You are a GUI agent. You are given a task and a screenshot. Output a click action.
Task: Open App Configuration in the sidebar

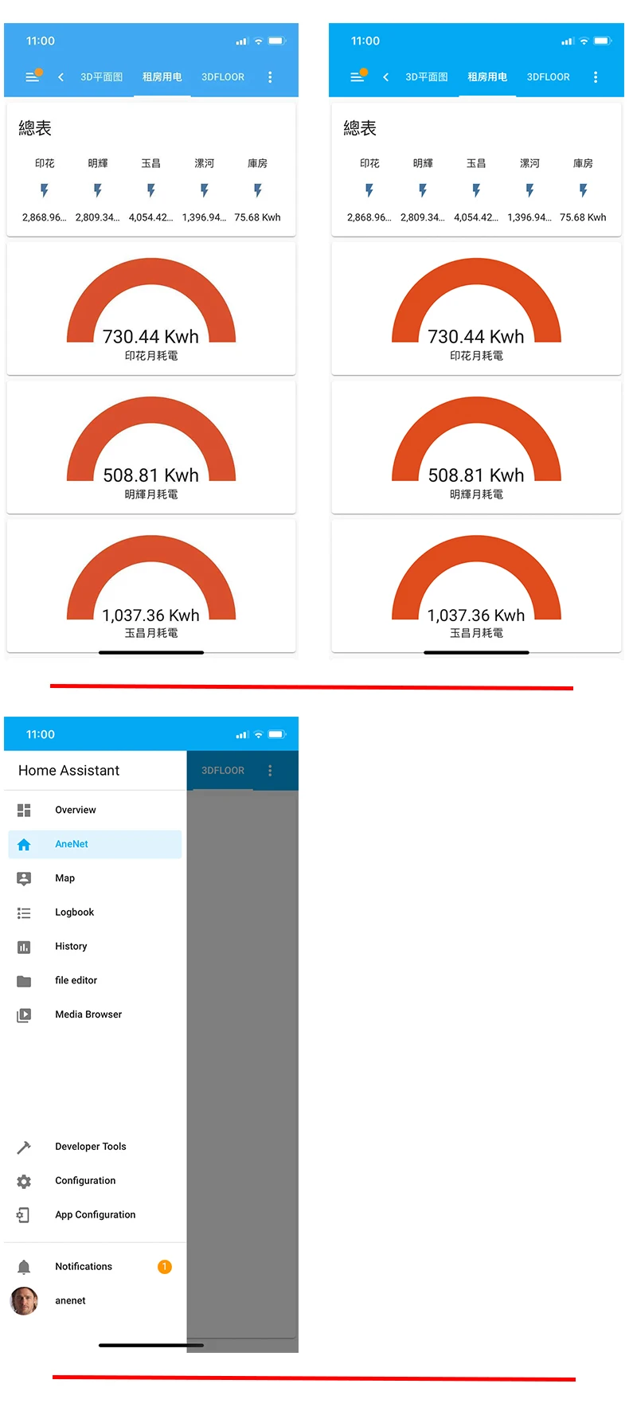(95, 1215)
